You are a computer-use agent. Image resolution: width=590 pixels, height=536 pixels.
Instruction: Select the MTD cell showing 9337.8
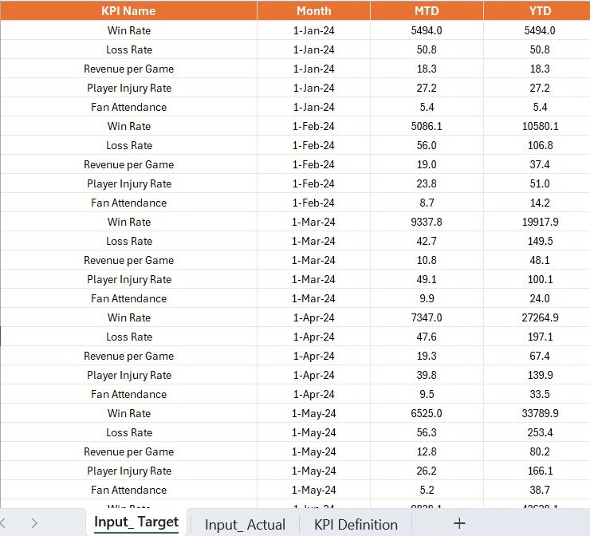(427, 222)
